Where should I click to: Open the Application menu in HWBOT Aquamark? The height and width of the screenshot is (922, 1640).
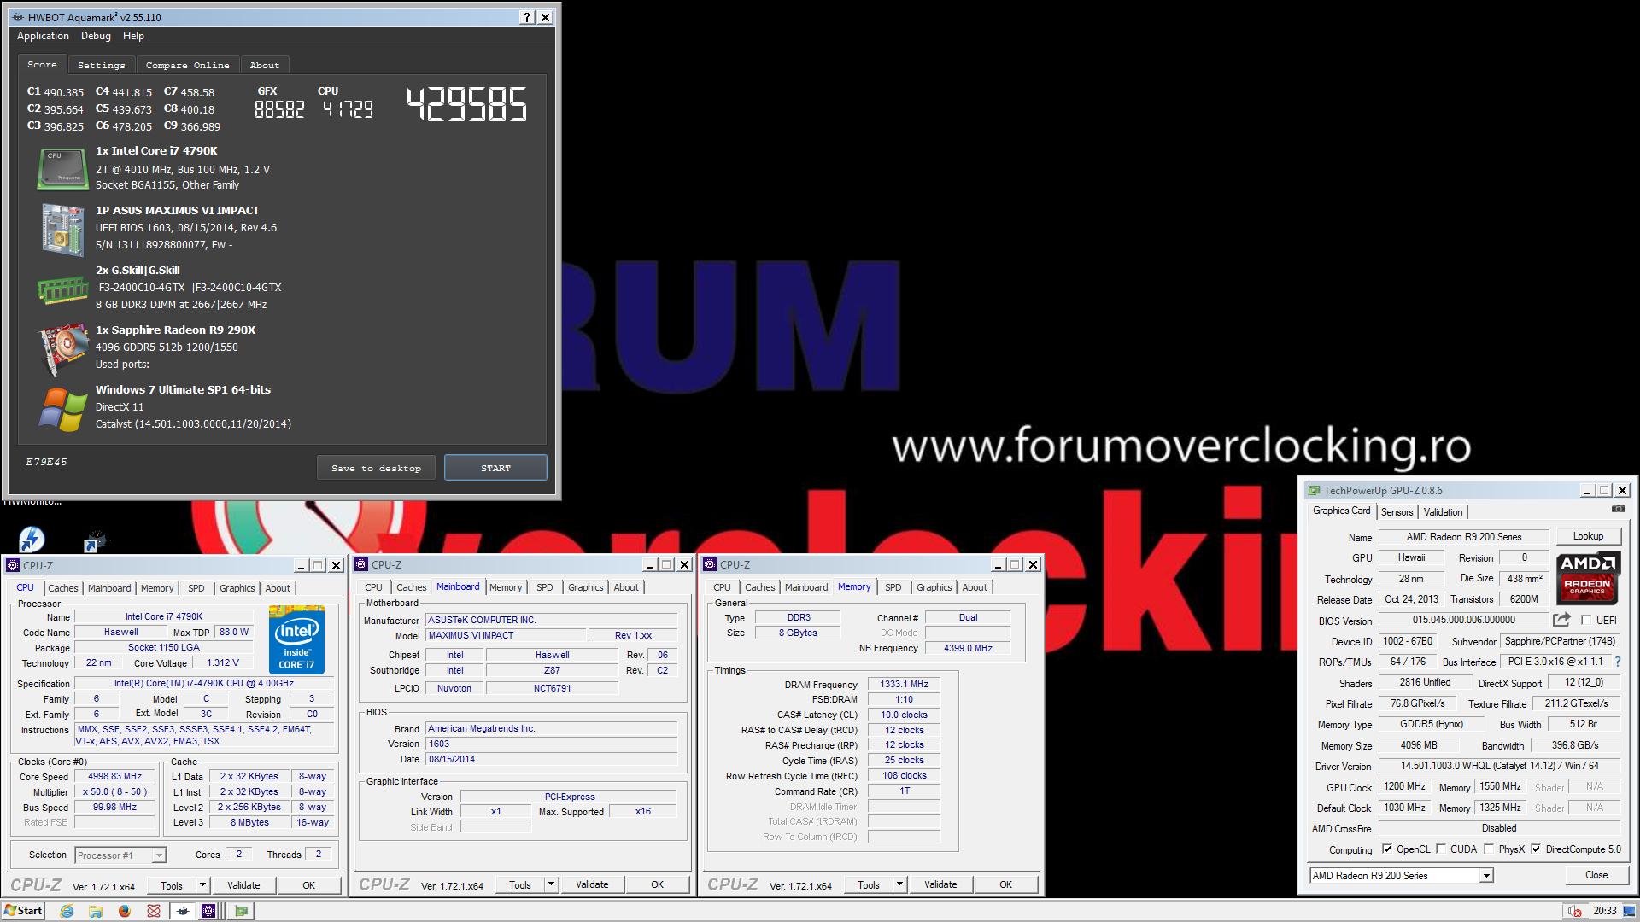(x=43, y=36)
